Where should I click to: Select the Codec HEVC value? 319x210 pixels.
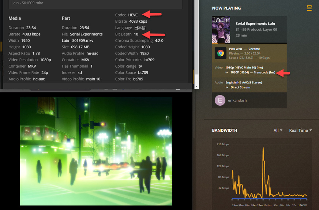coord(133,15)
